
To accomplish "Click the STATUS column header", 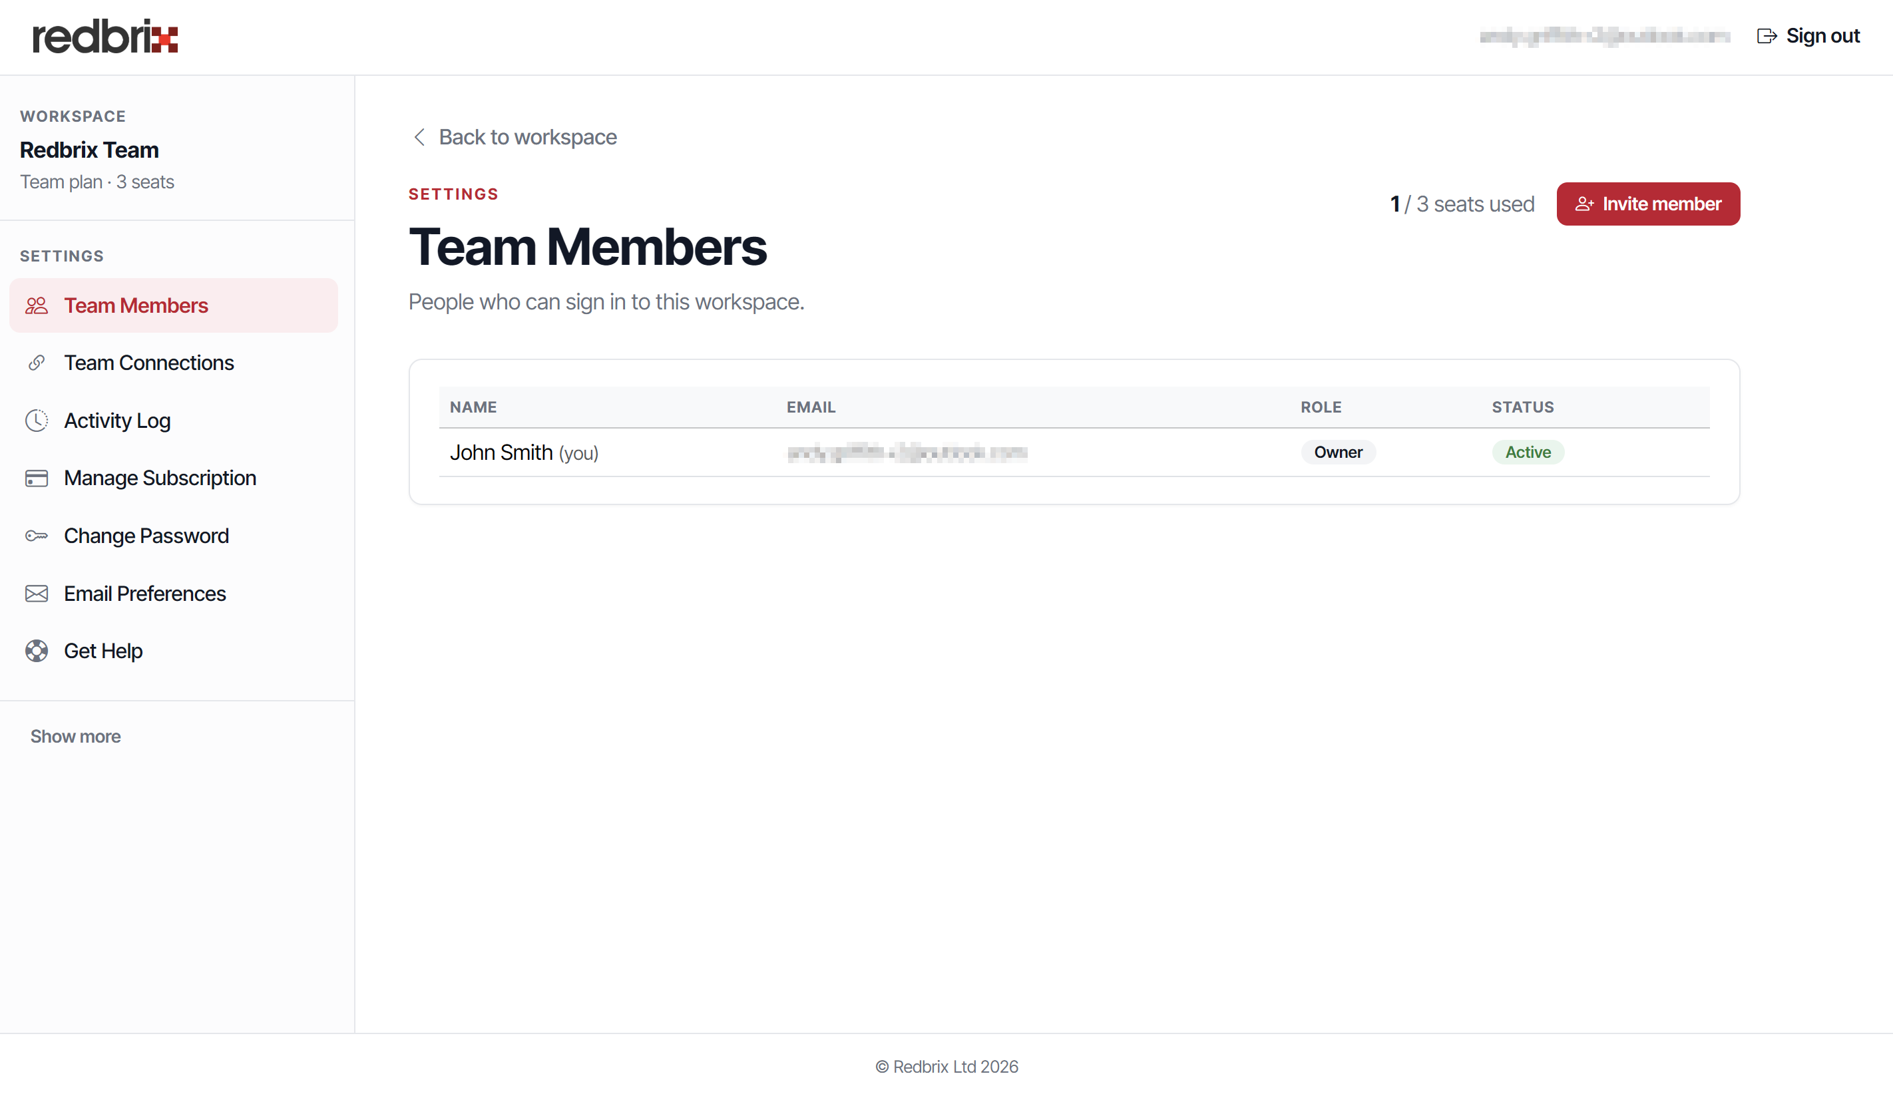I will [1523, 408].
